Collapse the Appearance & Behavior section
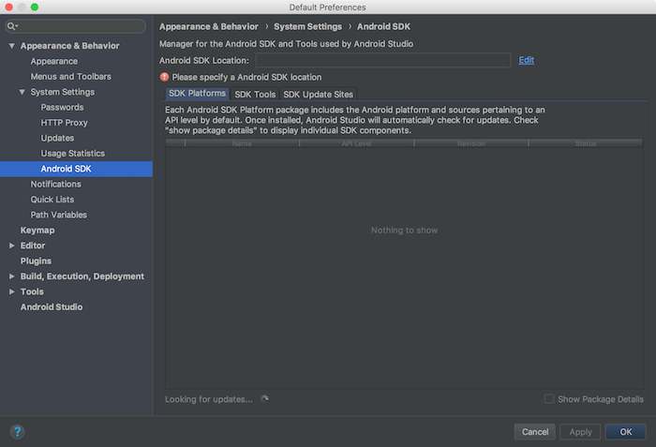This screenshot has width=656, height=447. coord(11,46)
